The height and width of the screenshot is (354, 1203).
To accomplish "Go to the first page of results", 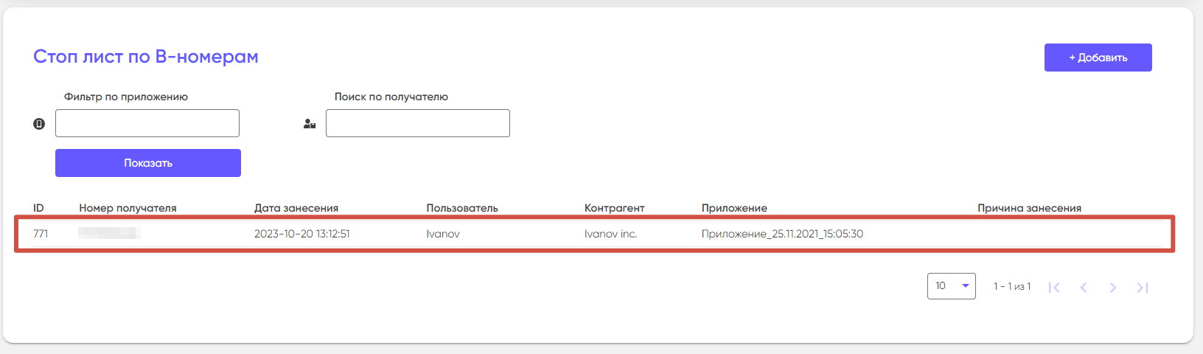I will pyautogui.click(x=1054, y=288).
